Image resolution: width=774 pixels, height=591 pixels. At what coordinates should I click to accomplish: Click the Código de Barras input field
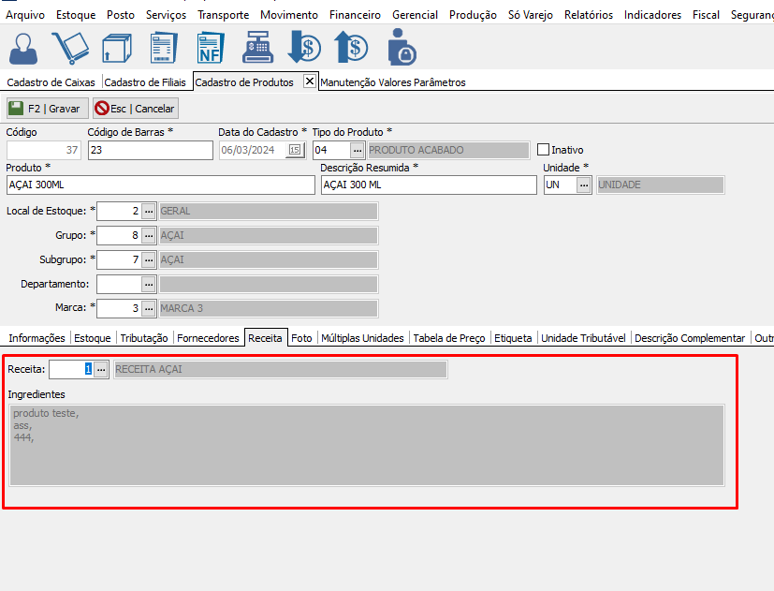pyautogui.click(x=150, y=150)
